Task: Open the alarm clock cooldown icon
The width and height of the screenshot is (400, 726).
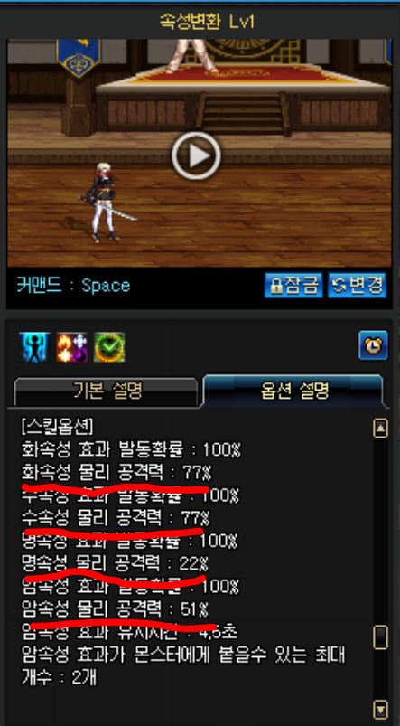Action: click(373, 345)
